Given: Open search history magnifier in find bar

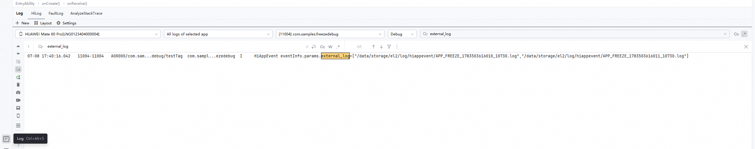Looking at the screenshot, I should click(41, 46).
